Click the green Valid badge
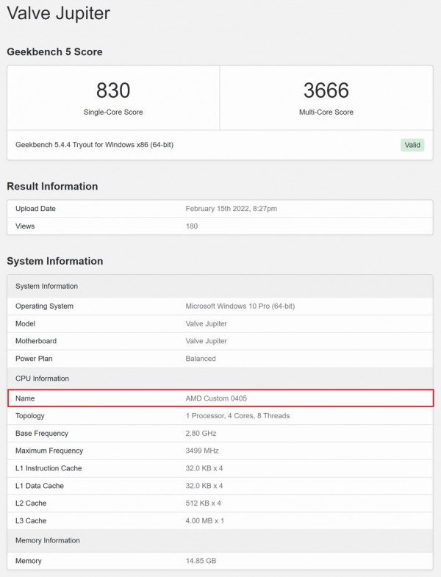 (x=412, y=145)
